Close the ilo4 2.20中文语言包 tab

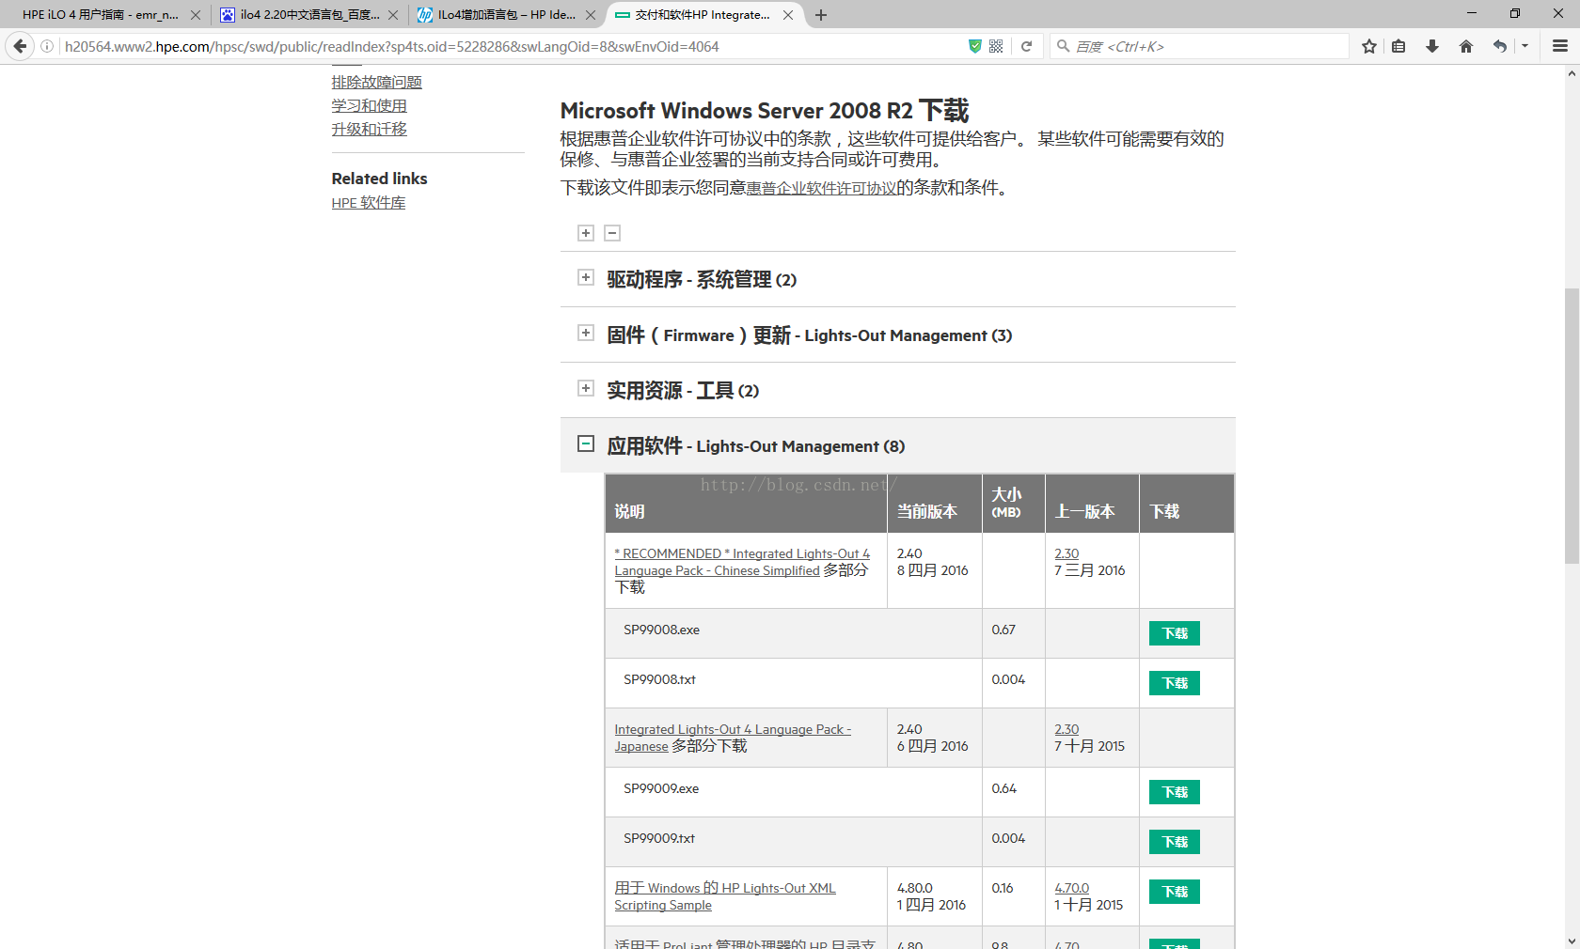(393, 15)
